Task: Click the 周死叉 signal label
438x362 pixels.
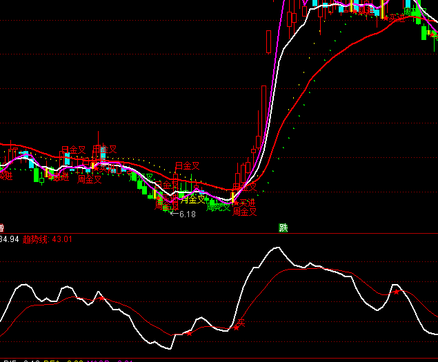Action: (218, 207)
